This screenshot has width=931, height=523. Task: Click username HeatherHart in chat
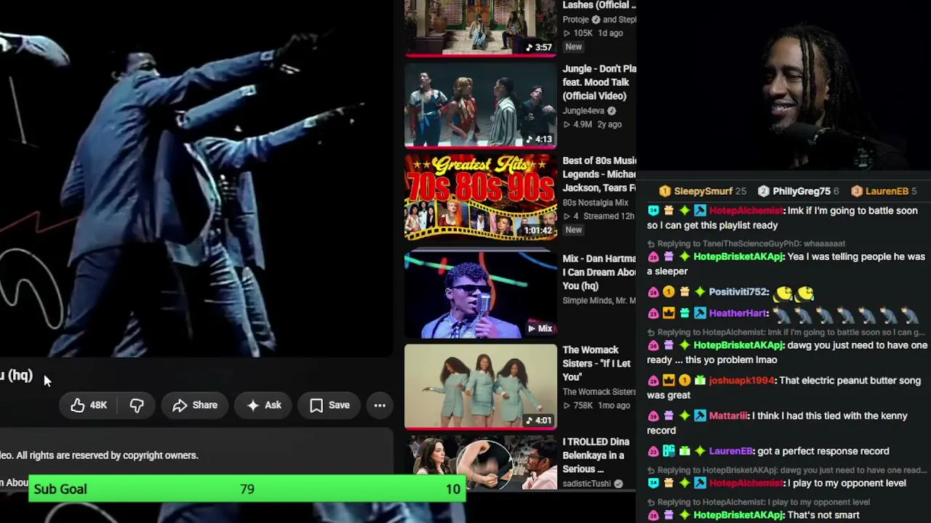point(738,313)
